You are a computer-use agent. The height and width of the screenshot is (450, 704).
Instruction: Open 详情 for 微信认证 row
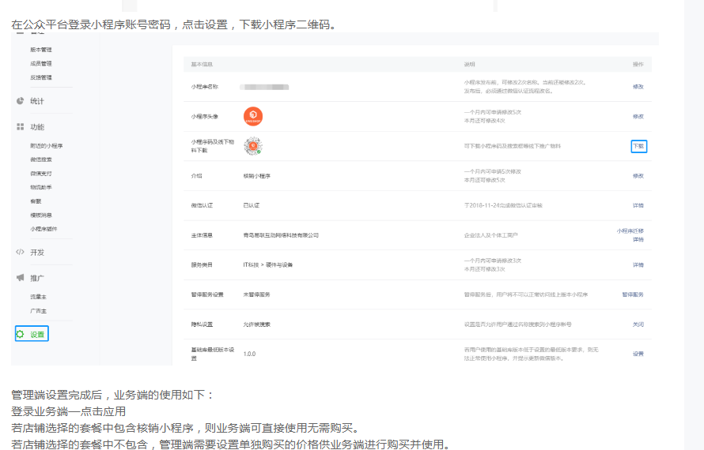(x=638, y=205)
